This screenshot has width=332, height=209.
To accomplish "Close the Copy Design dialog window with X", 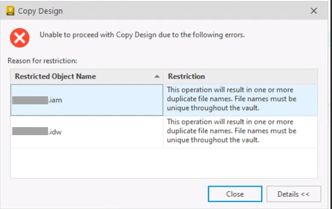I will tap(314, 11).
